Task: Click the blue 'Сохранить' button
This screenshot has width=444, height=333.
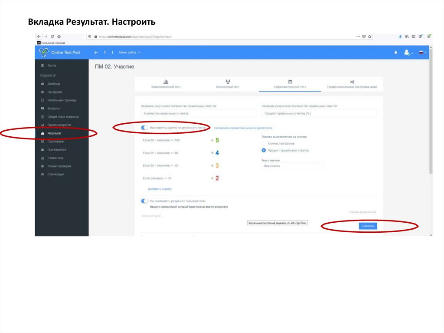Action: (368, 226)
